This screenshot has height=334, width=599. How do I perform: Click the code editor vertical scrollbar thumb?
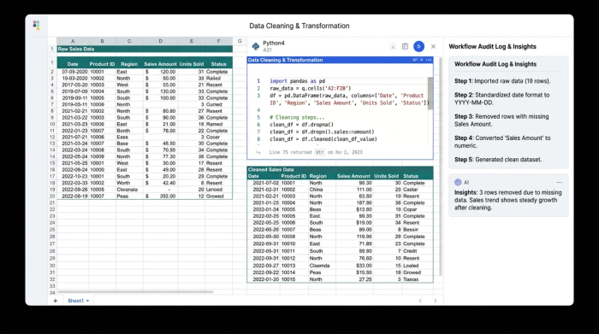430,93
